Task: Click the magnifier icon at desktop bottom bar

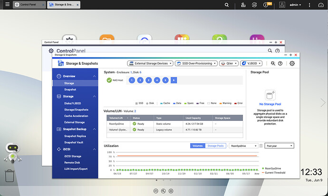Action: tap(164, 191)
